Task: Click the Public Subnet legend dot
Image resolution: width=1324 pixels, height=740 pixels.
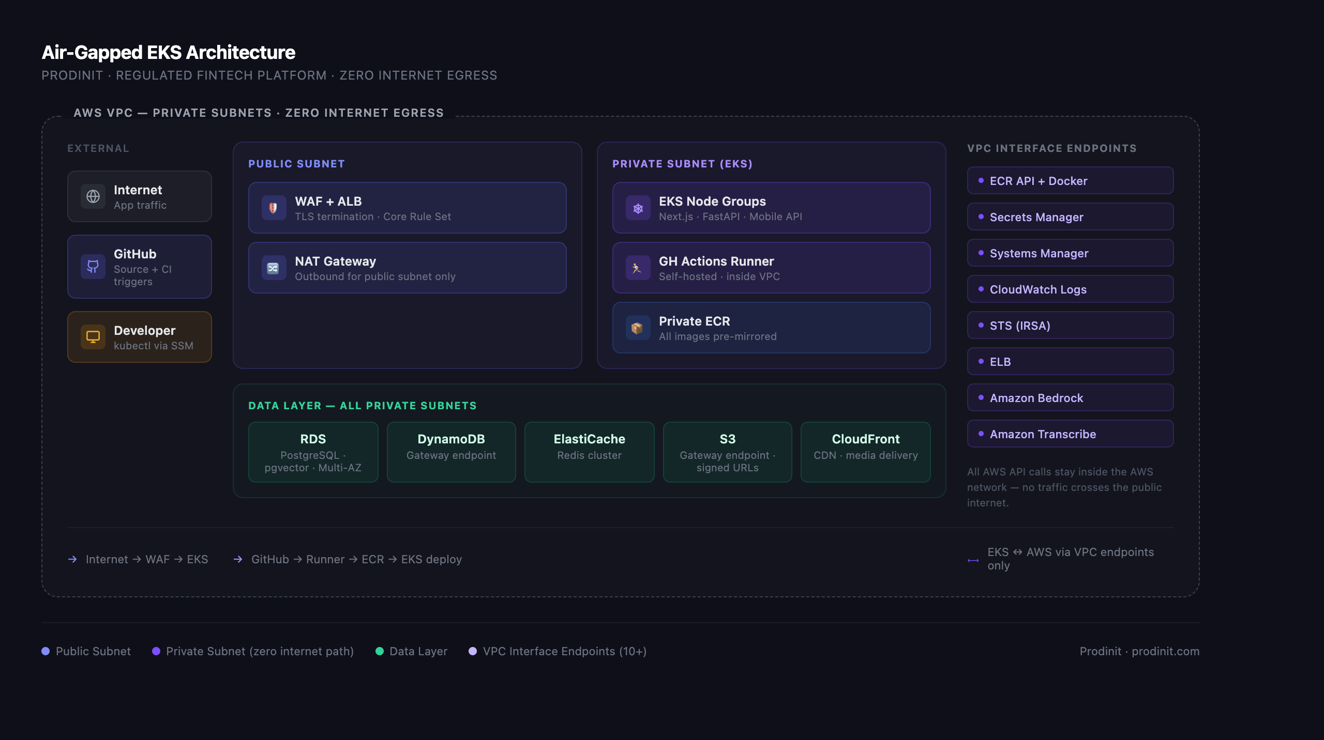Action: coord(46,651)
